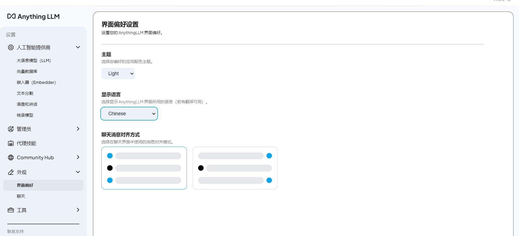This screenshot has width=519, height=236.
Task: Open 大语言模型 (LLM) settings
Action: [34, 61]
